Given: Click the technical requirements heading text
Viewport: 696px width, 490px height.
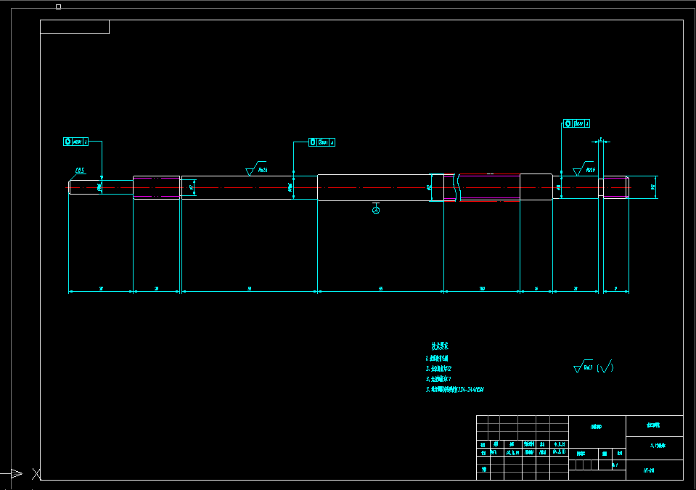Looking at the screenshot, I should click(x=440, y=346).
